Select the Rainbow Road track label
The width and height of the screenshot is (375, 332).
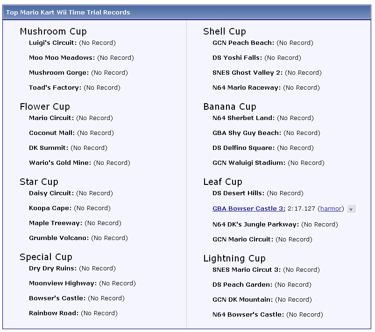click(x=53, y=313)
